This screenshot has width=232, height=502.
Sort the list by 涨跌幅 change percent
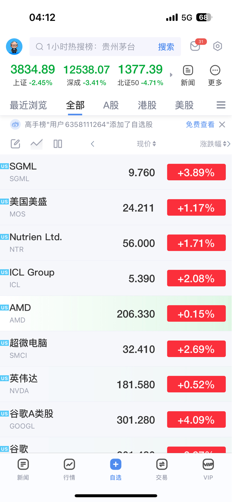tap(213, 144)
